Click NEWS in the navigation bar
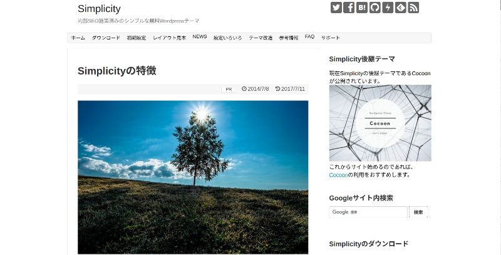 click(200, 38)
